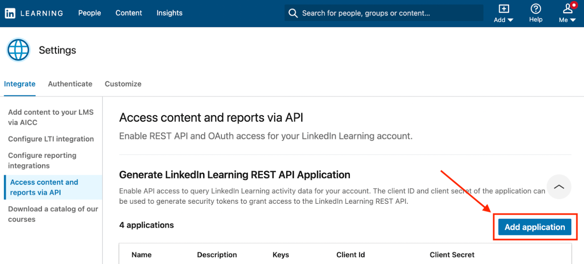Open the Help question mark icon

point(535,9)
